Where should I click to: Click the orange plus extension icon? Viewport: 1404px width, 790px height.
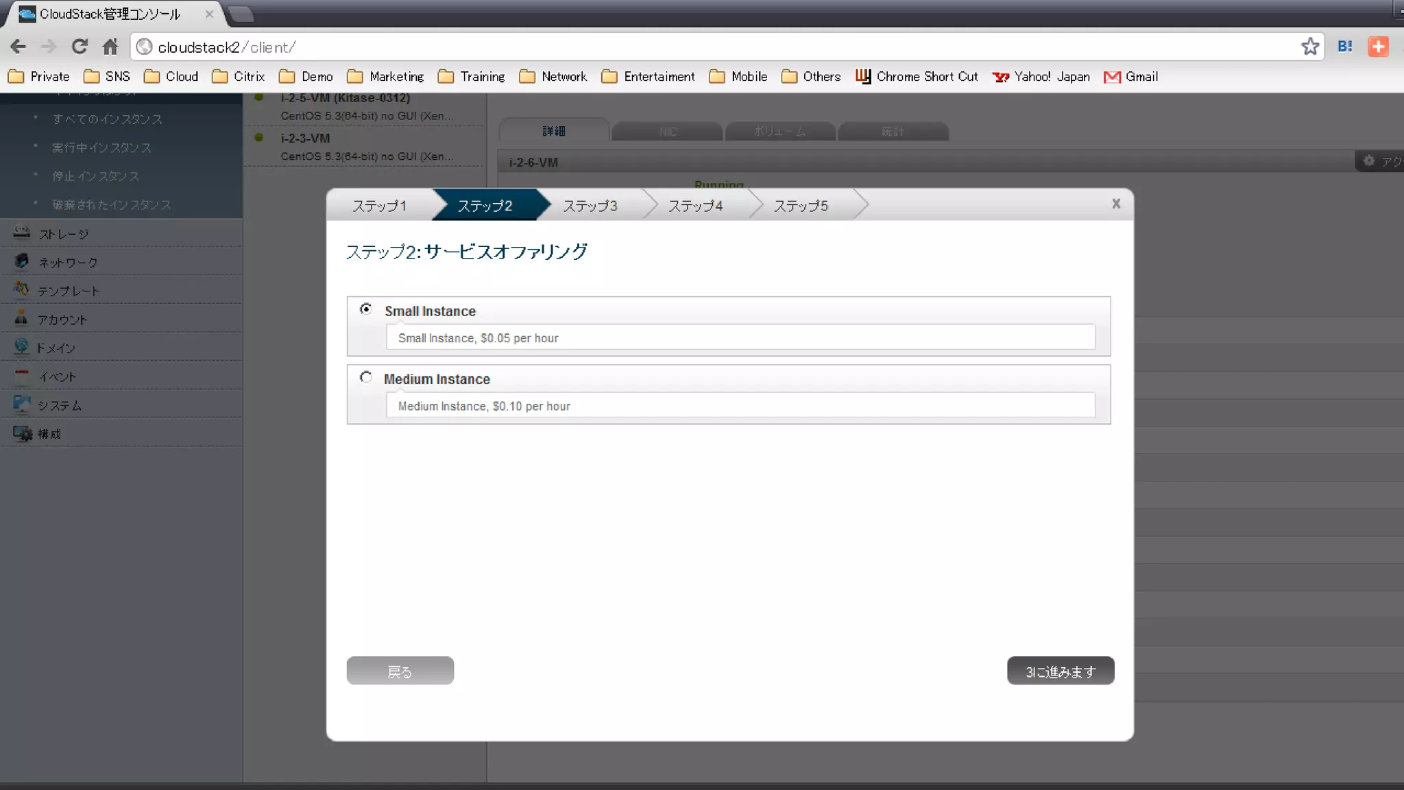tap(1378, 47)
